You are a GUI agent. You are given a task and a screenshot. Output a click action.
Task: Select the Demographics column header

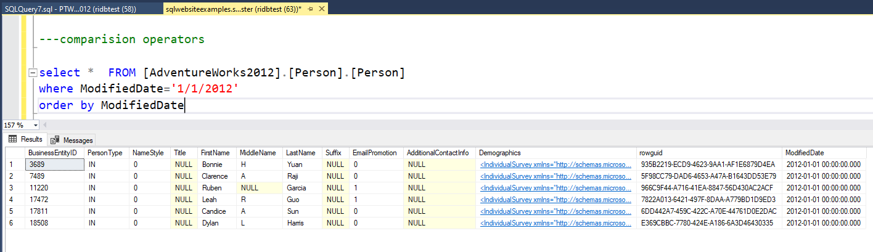coord(556,152)
